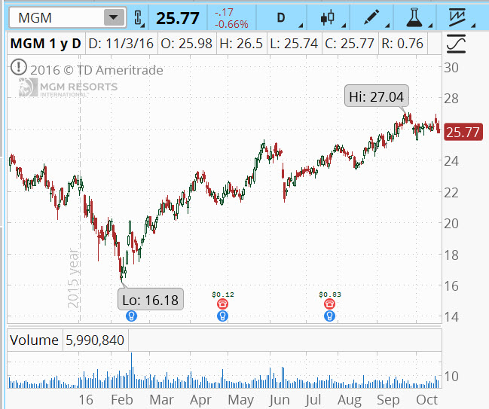Click the Oct label on time axis

427,400
